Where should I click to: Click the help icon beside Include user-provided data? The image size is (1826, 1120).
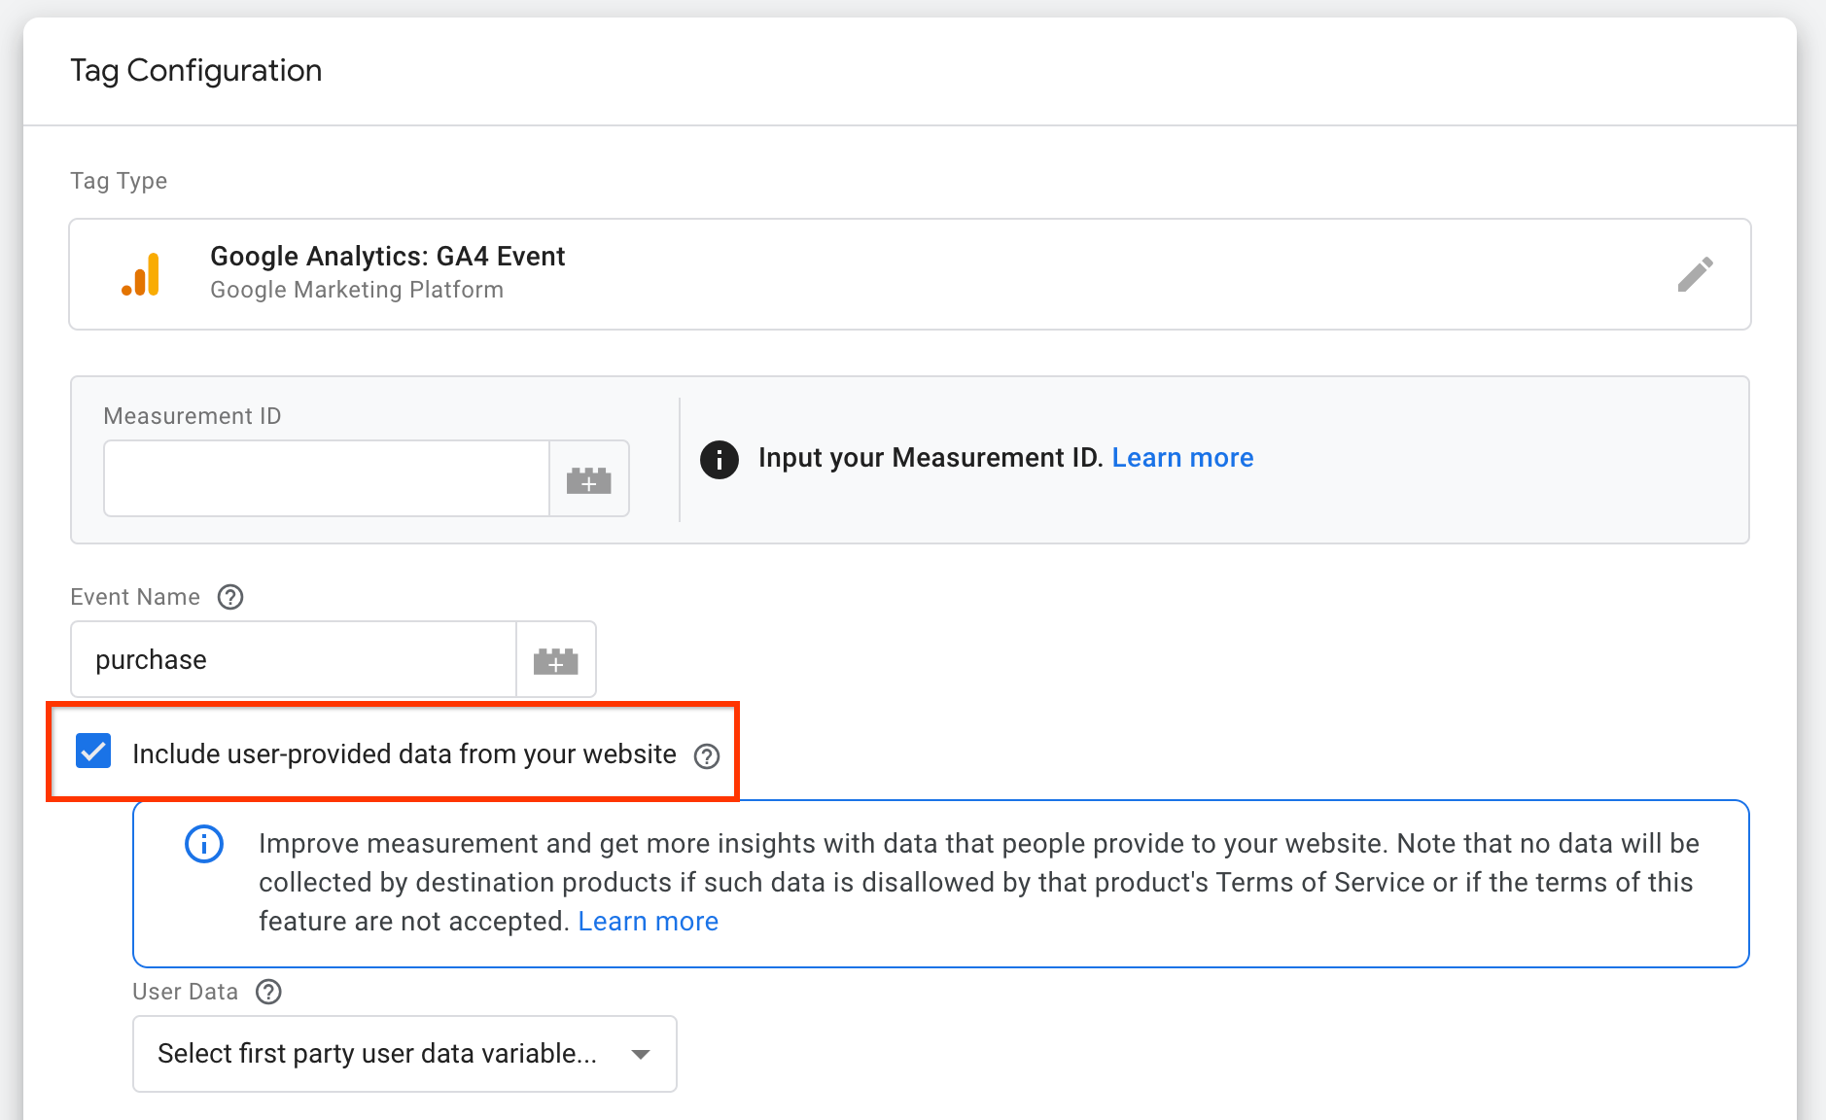707,755
